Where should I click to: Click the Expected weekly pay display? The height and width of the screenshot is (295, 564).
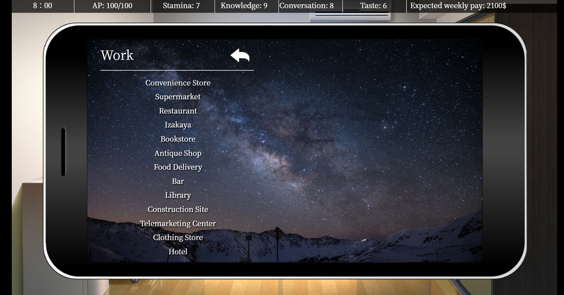(x=458, y=6)
